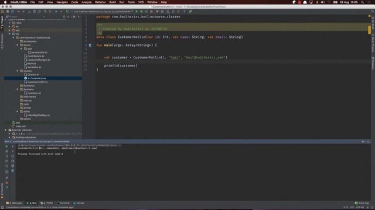Image resolution: width=375 pixels, height=210 pixels.
Task: Click the Debug bug icon in main toolbar
Action: pos(141,12)
